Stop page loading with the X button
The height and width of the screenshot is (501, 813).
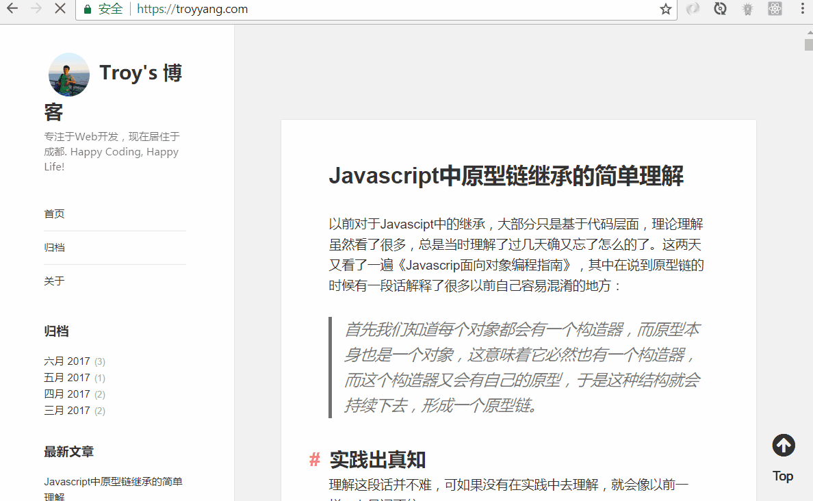pos(60,9)
